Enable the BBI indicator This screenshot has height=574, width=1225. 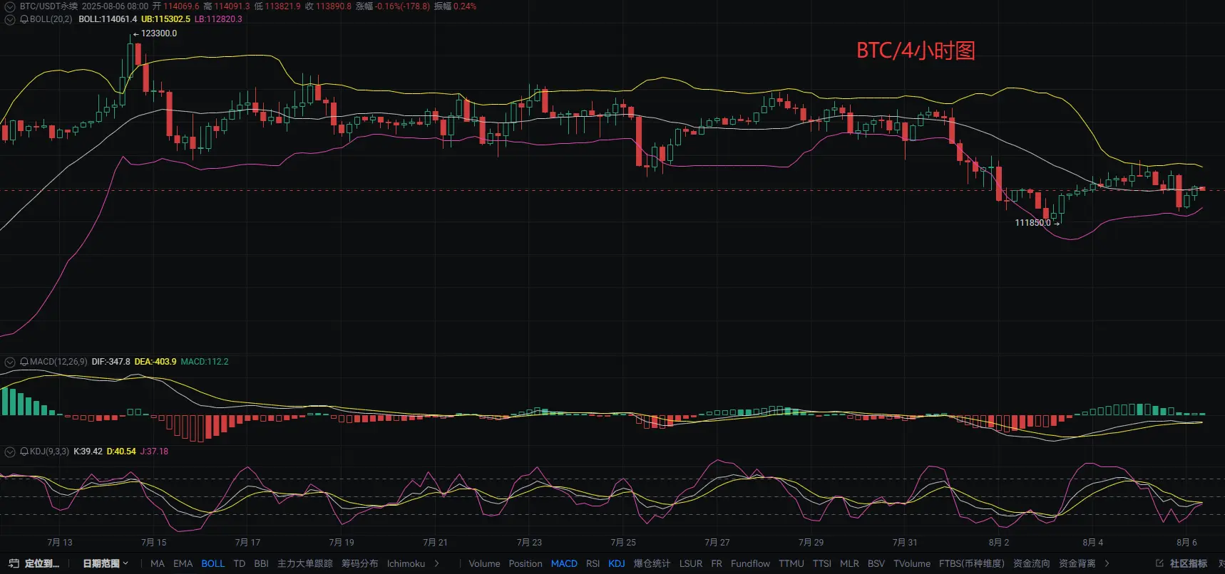[x=262, y=563]
